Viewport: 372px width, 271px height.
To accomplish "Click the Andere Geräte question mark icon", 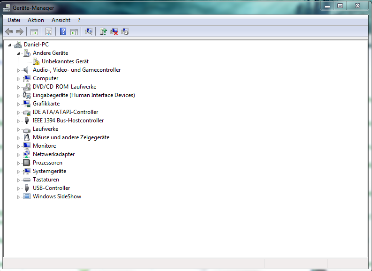I will [27, 53].
